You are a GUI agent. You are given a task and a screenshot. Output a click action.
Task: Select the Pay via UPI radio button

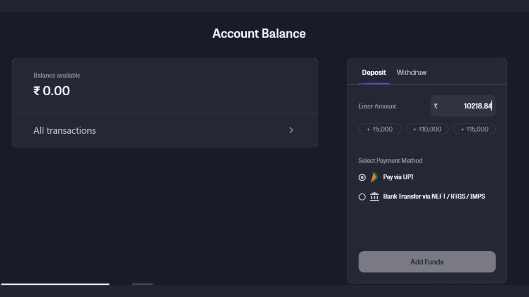pyautogui.click(x=362, y=177)
